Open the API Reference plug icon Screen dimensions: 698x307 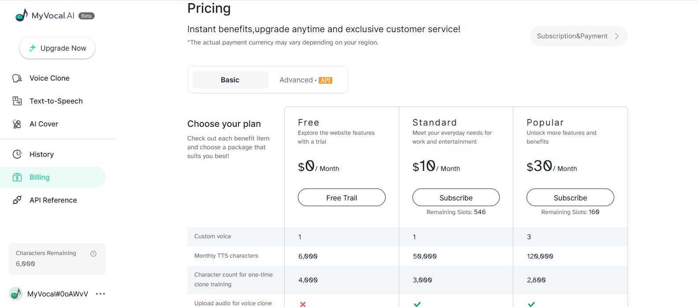click(17, 200)
